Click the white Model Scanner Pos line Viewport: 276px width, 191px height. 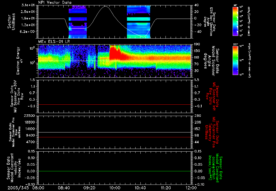115,132
